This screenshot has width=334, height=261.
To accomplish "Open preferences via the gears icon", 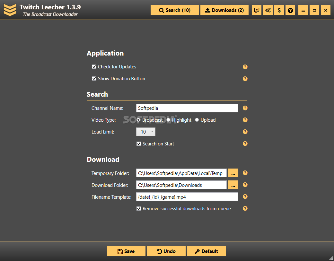I will (268, 10).
